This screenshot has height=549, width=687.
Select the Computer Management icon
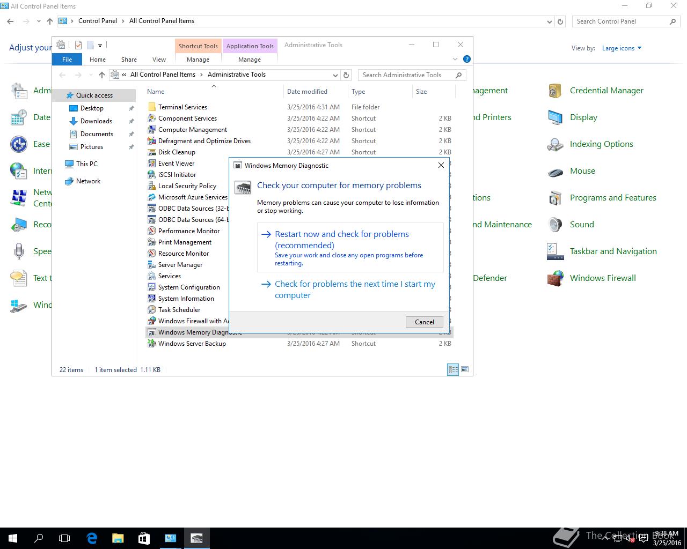pyautogui.click(x=152, y=130)
